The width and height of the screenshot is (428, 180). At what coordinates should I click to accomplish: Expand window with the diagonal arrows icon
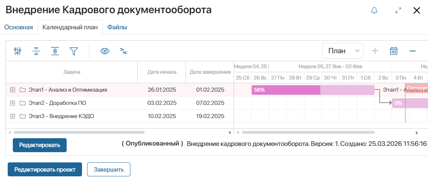pyautogui.click(x=398, y=10)
